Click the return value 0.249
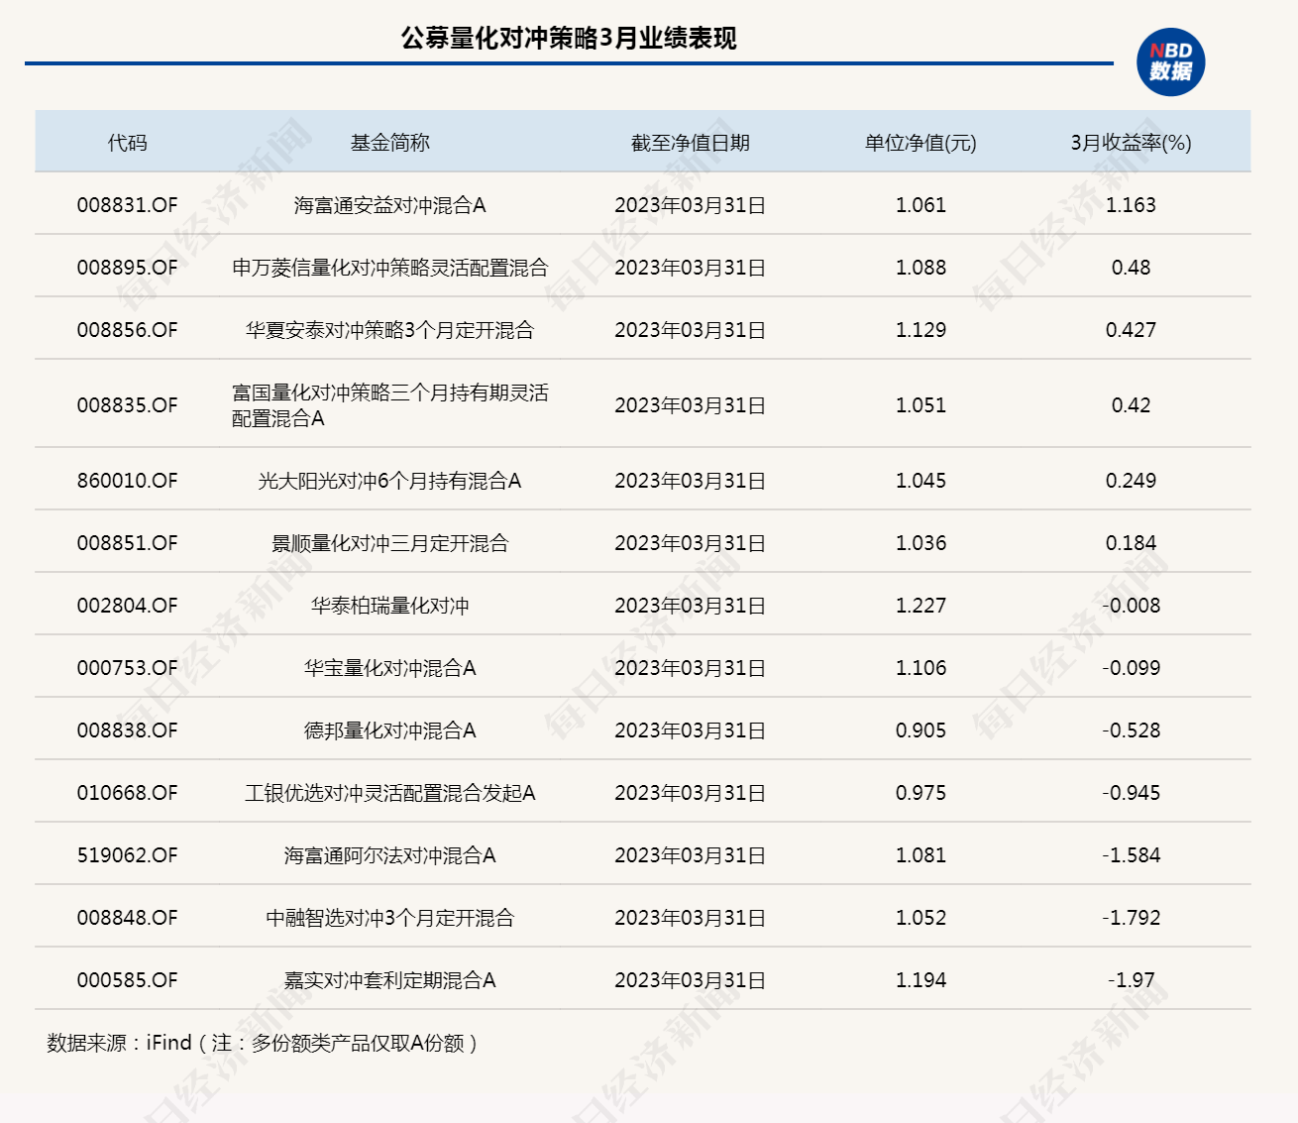 click(x=1131, y=481)
